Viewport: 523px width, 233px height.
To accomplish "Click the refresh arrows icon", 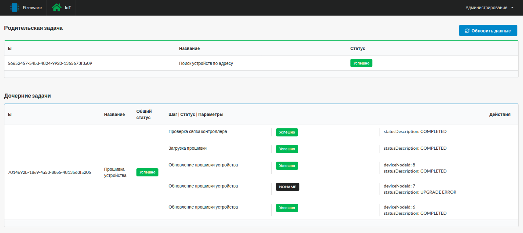I will pyautogui.click(x=467, y=31).
